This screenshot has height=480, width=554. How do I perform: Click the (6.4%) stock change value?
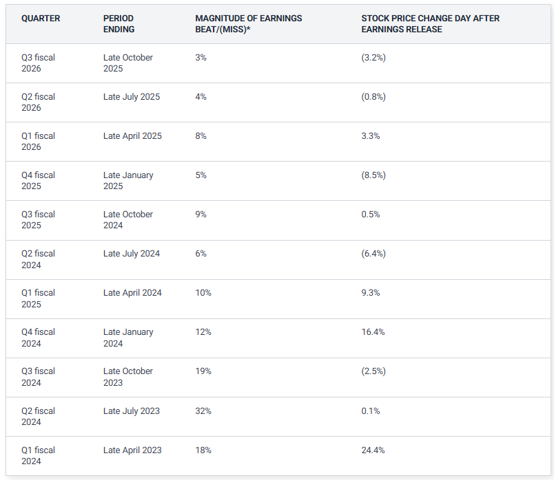[x=373, y=254]
